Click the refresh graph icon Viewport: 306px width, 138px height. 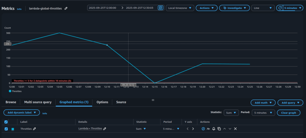pos(280,8)
